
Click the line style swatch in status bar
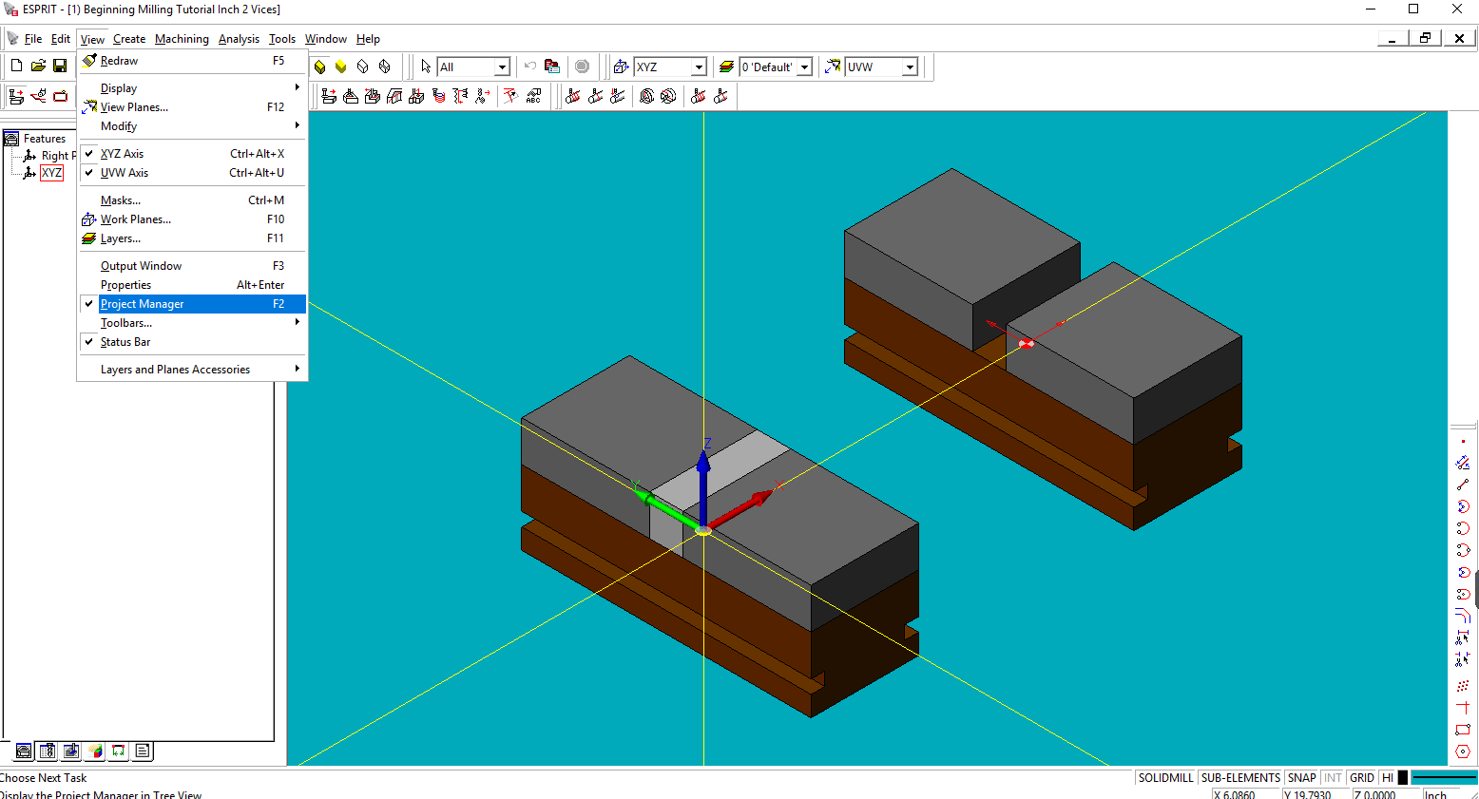pos(1444,778)
